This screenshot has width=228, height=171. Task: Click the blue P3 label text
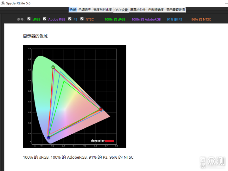[75, 19]
